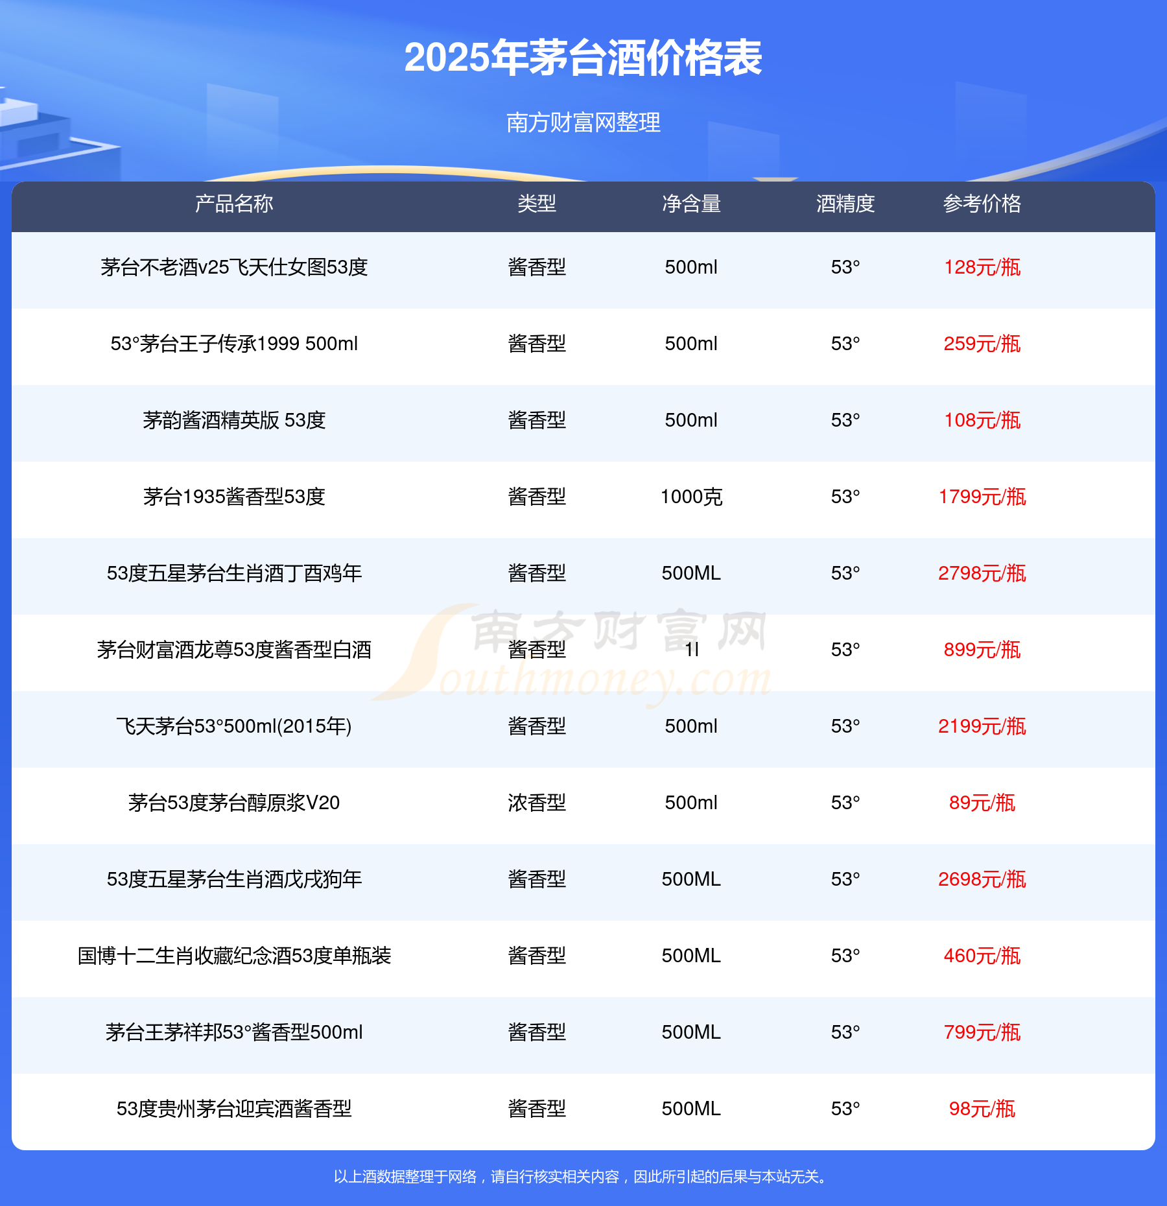Click "500ml" in the 茅台醇原浆V20 row

tap(691, 803)
